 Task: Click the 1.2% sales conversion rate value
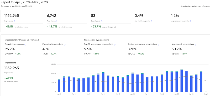point(175,16)
